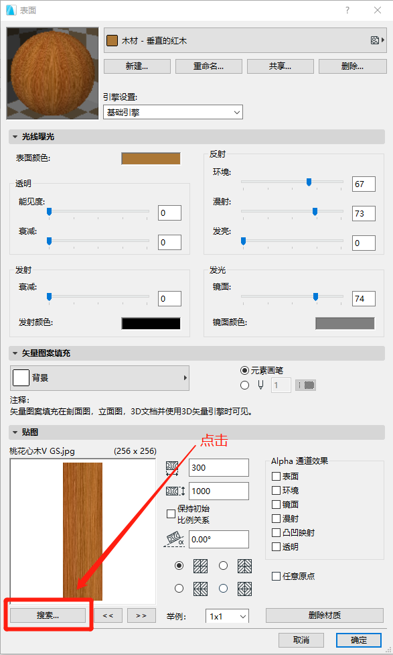Click the 搜索... texture button
This screenshot has width=393, height=655.
(48, 615)
